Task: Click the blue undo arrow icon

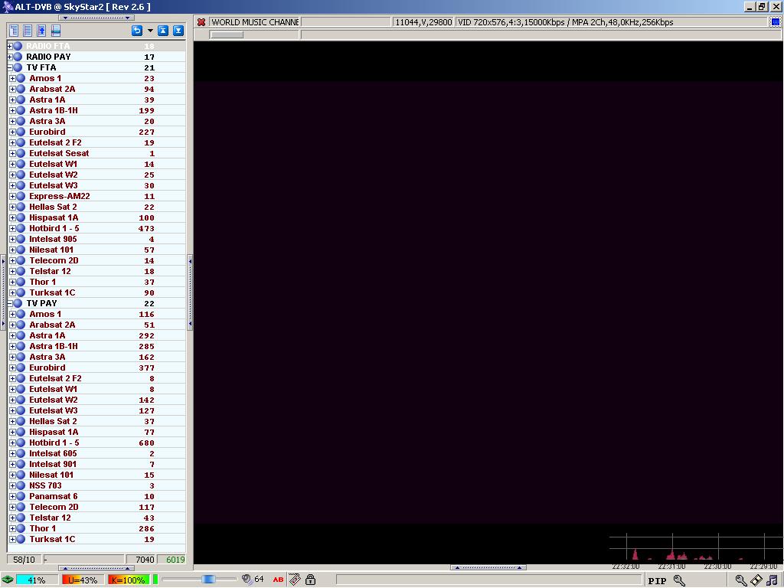Action: (x=137, y=31)
